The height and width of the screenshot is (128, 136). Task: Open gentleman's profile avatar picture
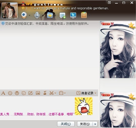[x=10, y=11]
